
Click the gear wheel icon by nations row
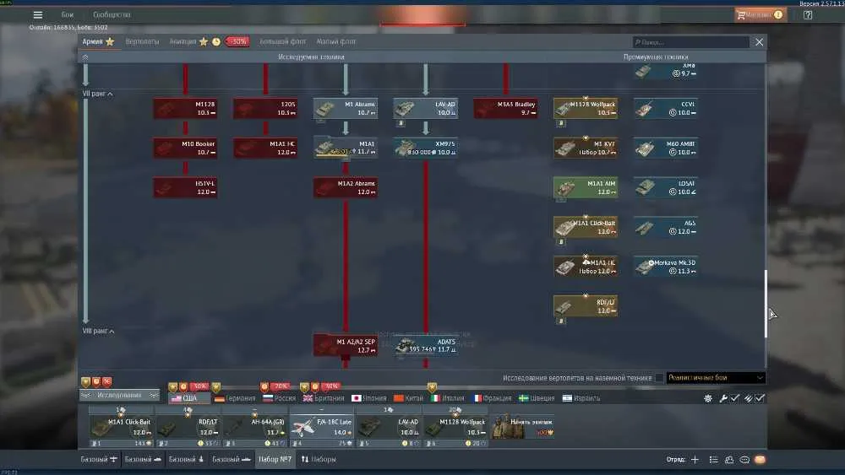click(708, 398)
